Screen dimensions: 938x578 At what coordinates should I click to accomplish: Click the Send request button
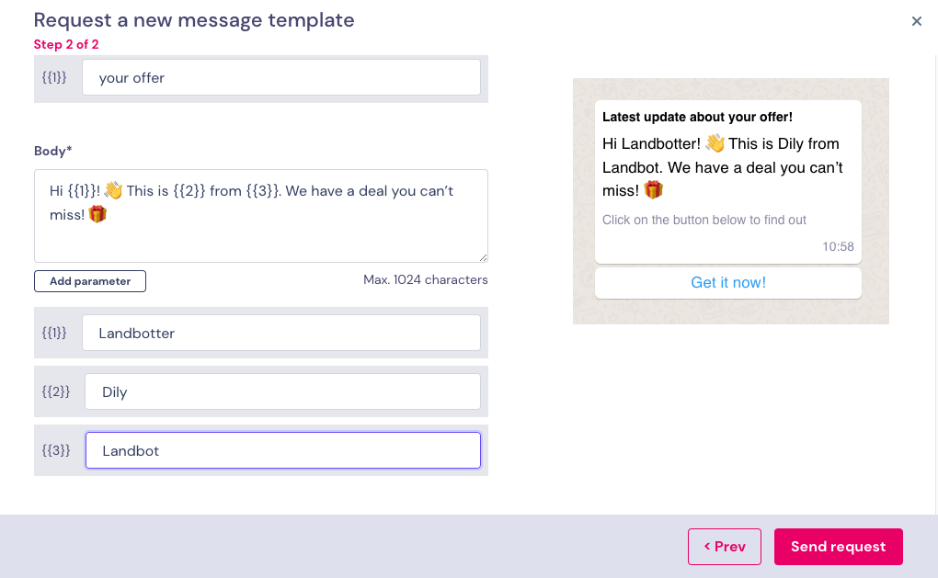(x=838, y=547)
